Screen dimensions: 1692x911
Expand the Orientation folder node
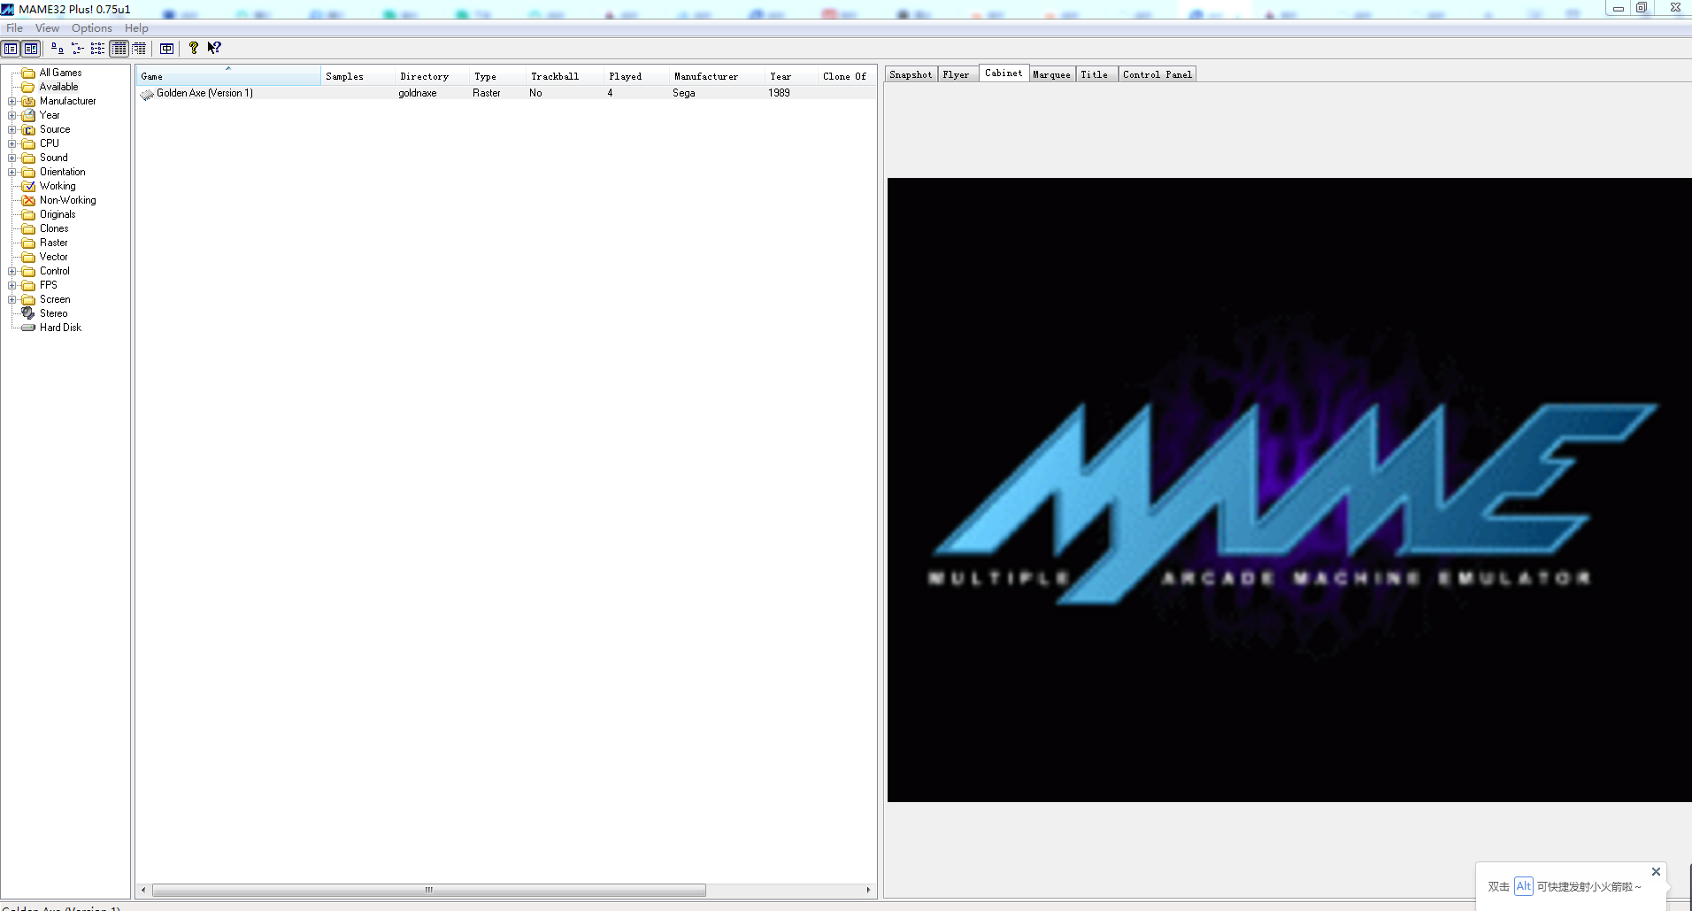coord(12,172)
